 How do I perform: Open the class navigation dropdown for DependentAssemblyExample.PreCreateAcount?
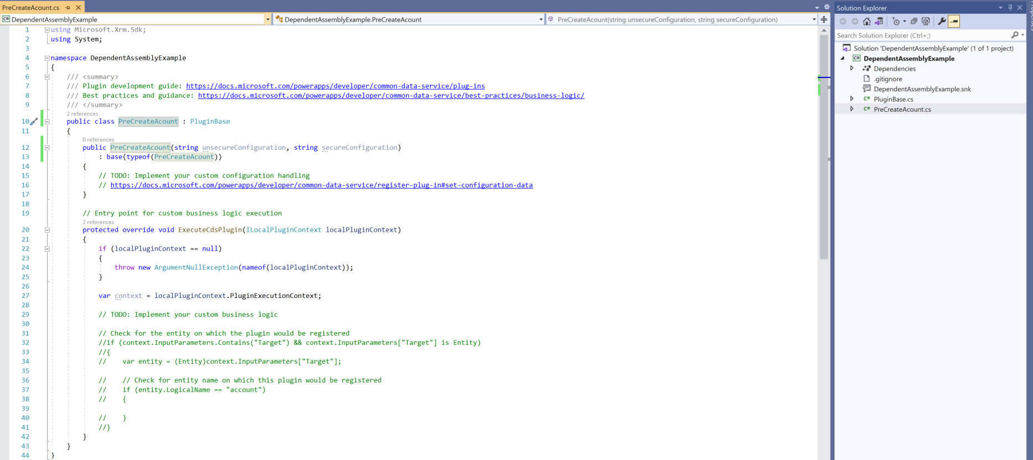541,19
